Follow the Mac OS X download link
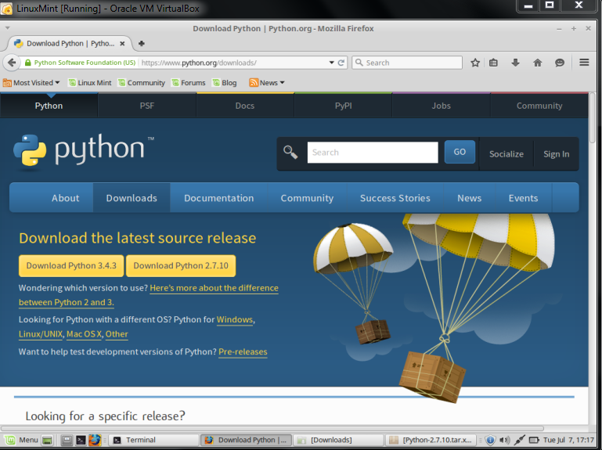Image resolution: width=602 pixels, height=450 pixels. 84,334
